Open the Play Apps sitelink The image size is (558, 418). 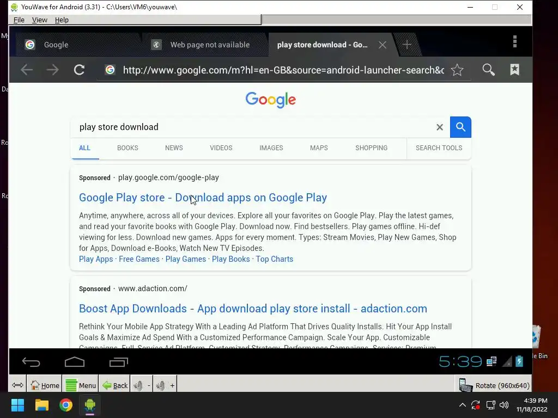click(x=96, y=259)
